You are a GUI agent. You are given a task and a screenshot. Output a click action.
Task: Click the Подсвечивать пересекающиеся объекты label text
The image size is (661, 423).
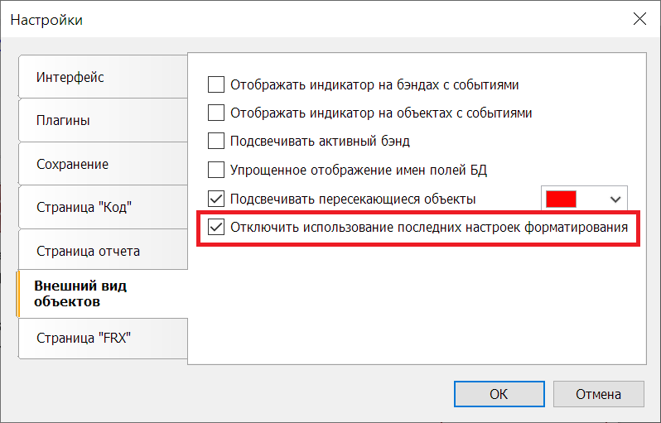(x=353, y=199)
